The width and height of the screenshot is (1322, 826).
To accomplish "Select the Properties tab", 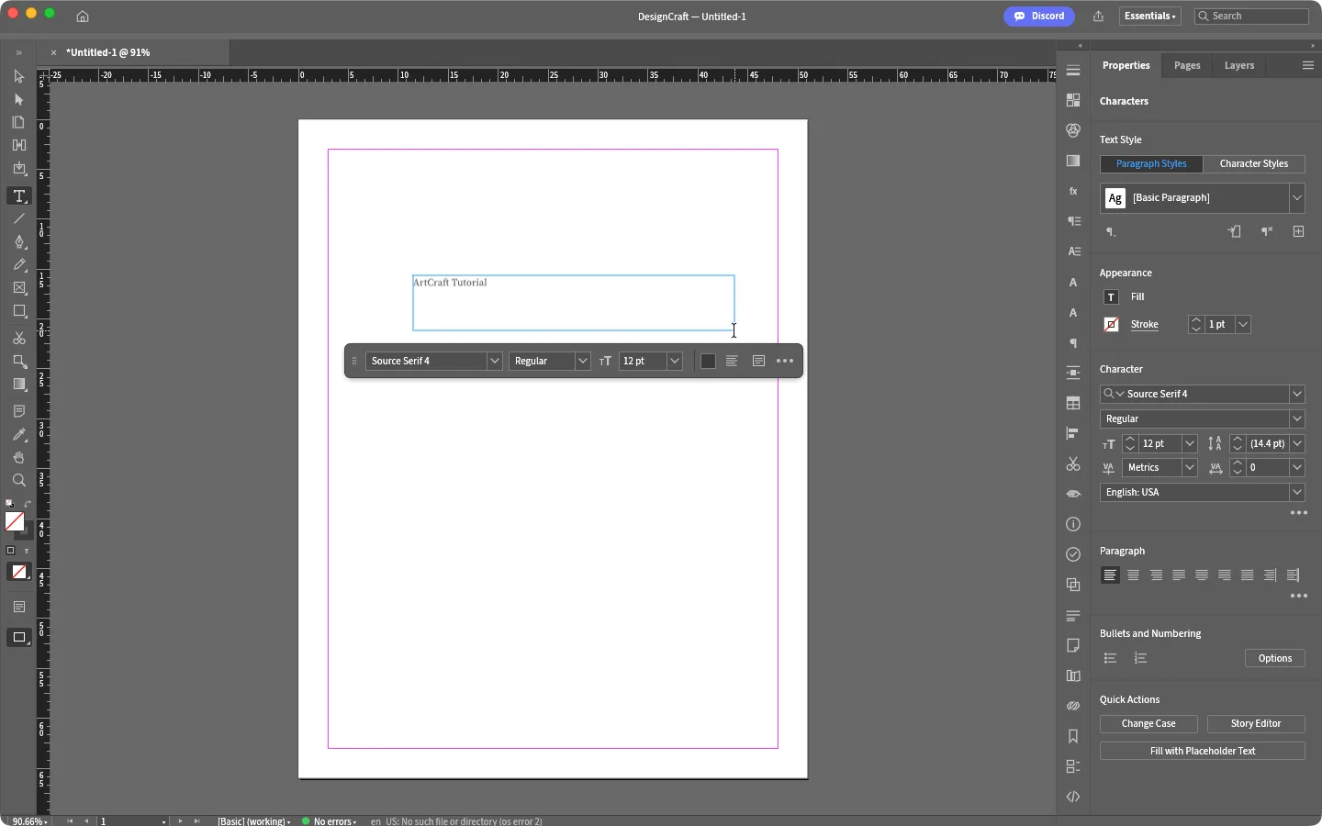I will pyautogui.click(x=1126, y=66).
